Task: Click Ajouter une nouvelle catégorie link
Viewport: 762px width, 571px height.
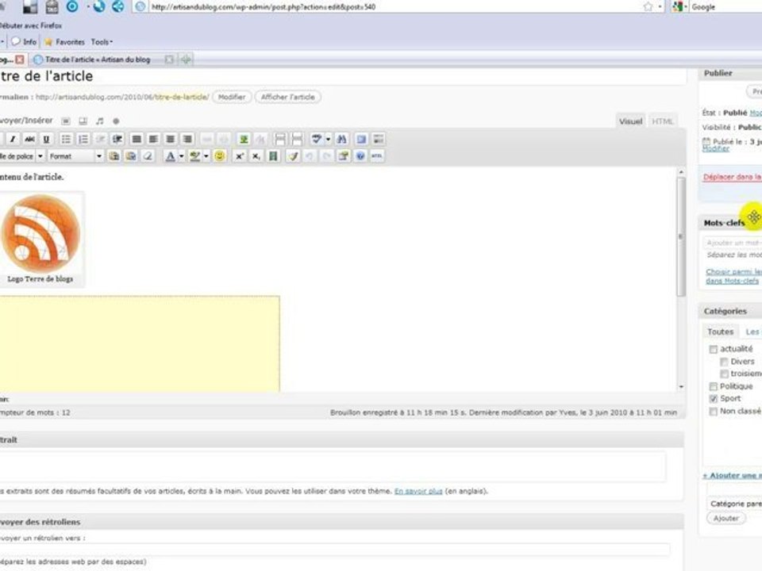Action: [x=733, y=476]
